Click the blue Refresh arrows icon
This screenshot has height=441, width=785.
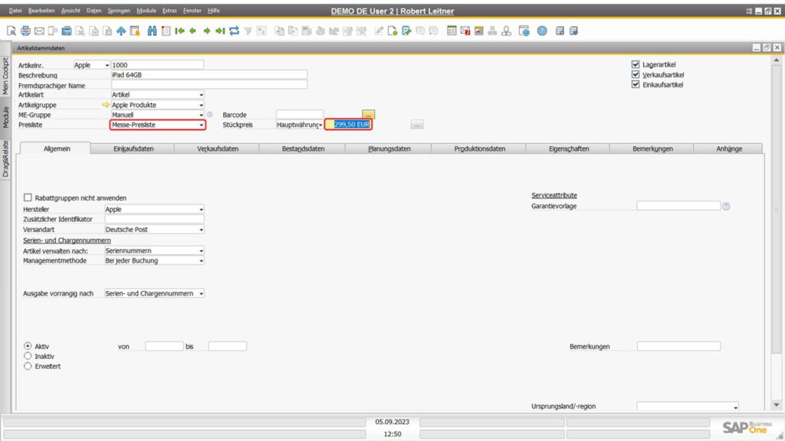coord(234,31)
